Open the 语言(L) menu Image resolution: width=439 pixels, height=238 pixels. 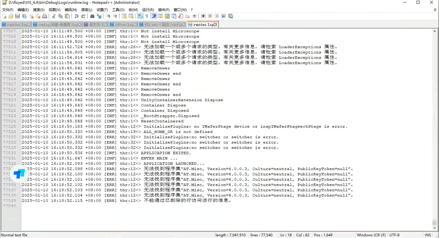click(87, 10)
